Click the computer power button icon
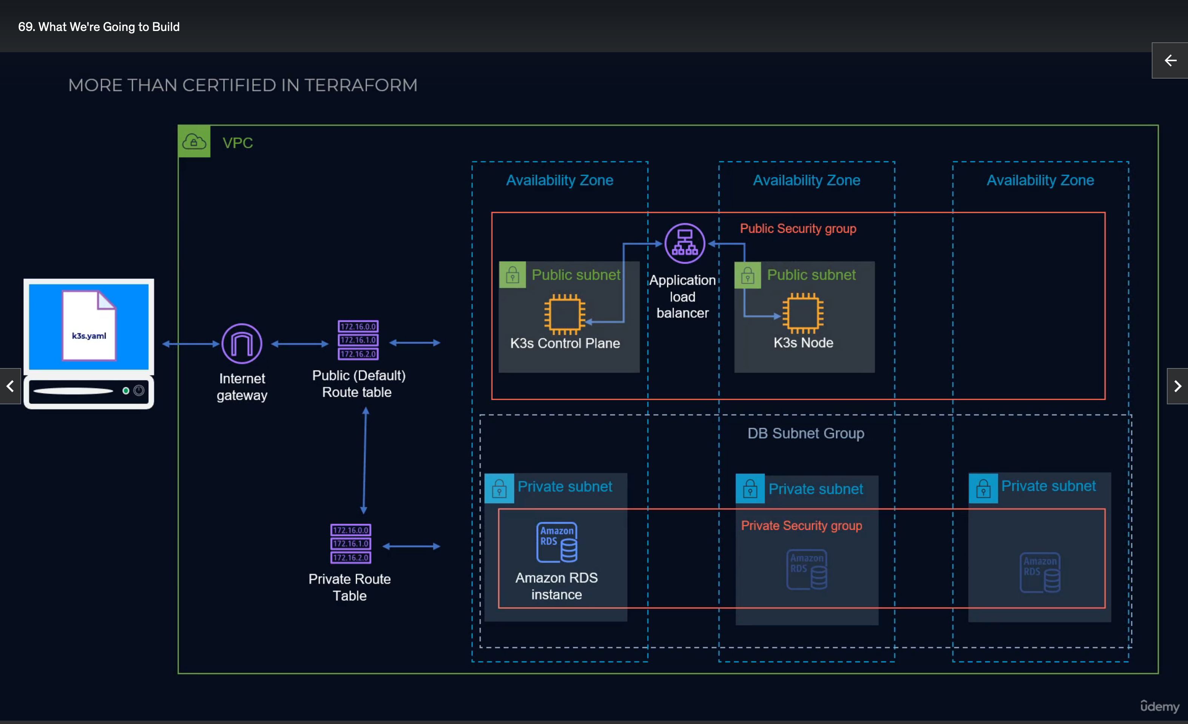 pos(139,390)
